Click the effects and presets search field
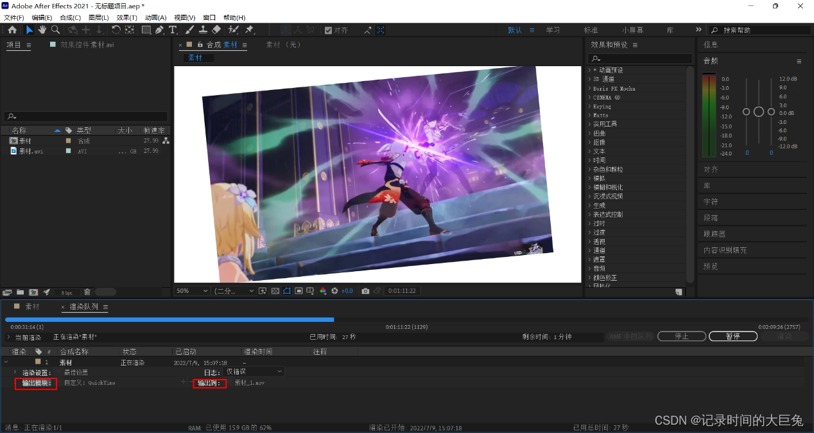 tap(641, 58)
